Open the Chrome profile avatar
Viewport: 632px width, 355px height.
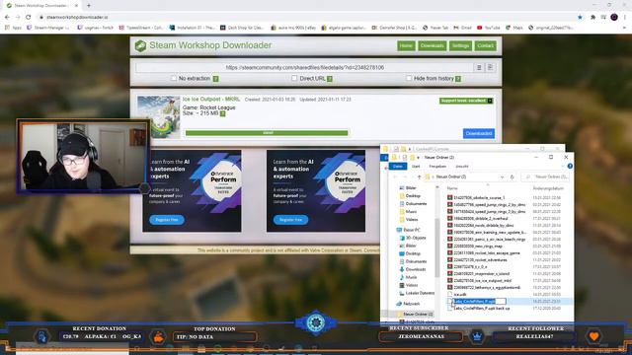pos(614,18)
